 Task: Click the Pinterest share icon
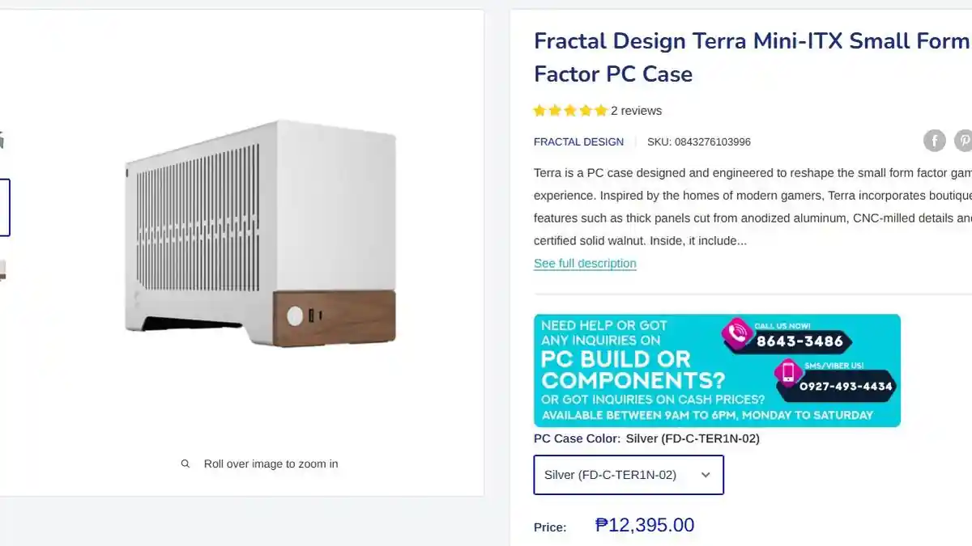(x=963, y=141)
